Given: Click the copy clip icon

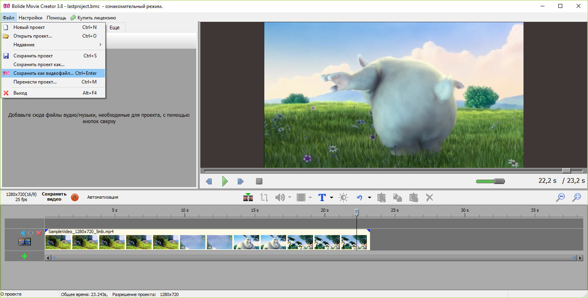Looking at the screenshot, I should pos(398,197).
